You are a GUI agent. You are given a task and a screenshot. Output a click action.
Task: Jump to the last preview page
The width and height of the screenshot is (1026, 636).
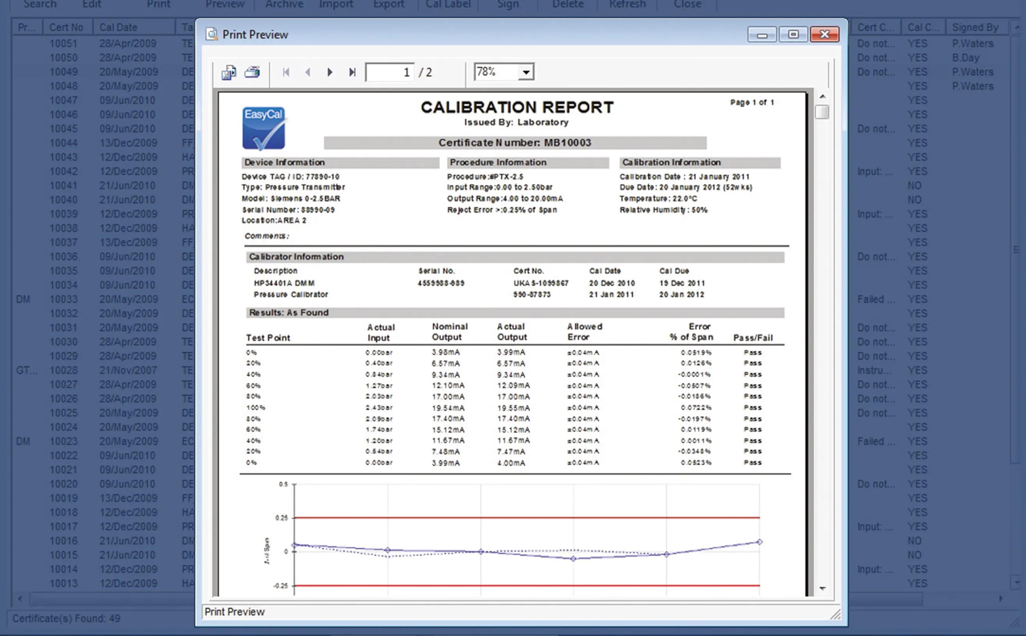352,72
